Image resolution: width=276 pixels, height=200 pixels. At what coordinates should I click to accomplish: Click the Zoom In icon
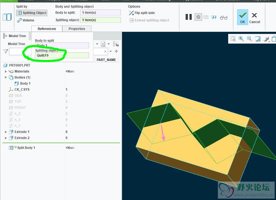[x=241, y=39]
